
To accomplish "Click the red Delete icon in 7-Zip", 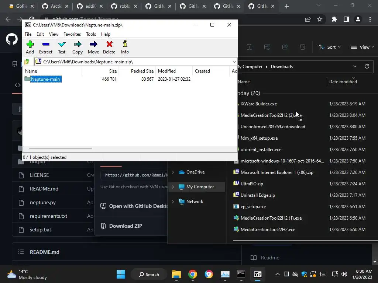I will click(109, 47).
